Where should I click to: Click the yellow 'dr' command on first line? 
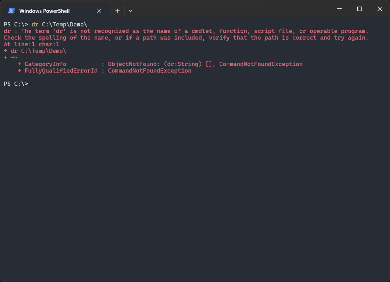coord(35,25)
